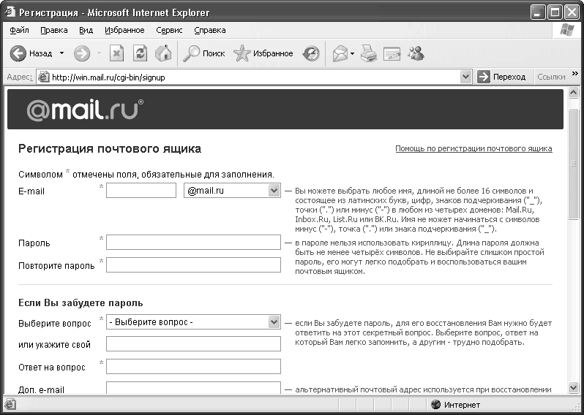
Task: Open the Выберите вопрос dropdown
Action: click(x=193, y=321)
